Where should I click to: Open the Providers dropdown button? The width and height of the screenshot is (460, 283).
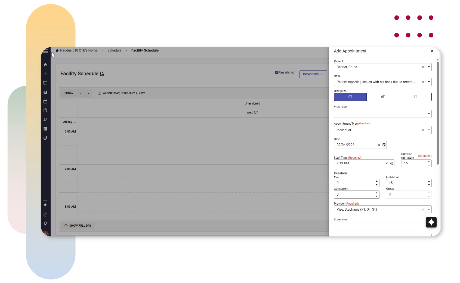pos(313,74)
